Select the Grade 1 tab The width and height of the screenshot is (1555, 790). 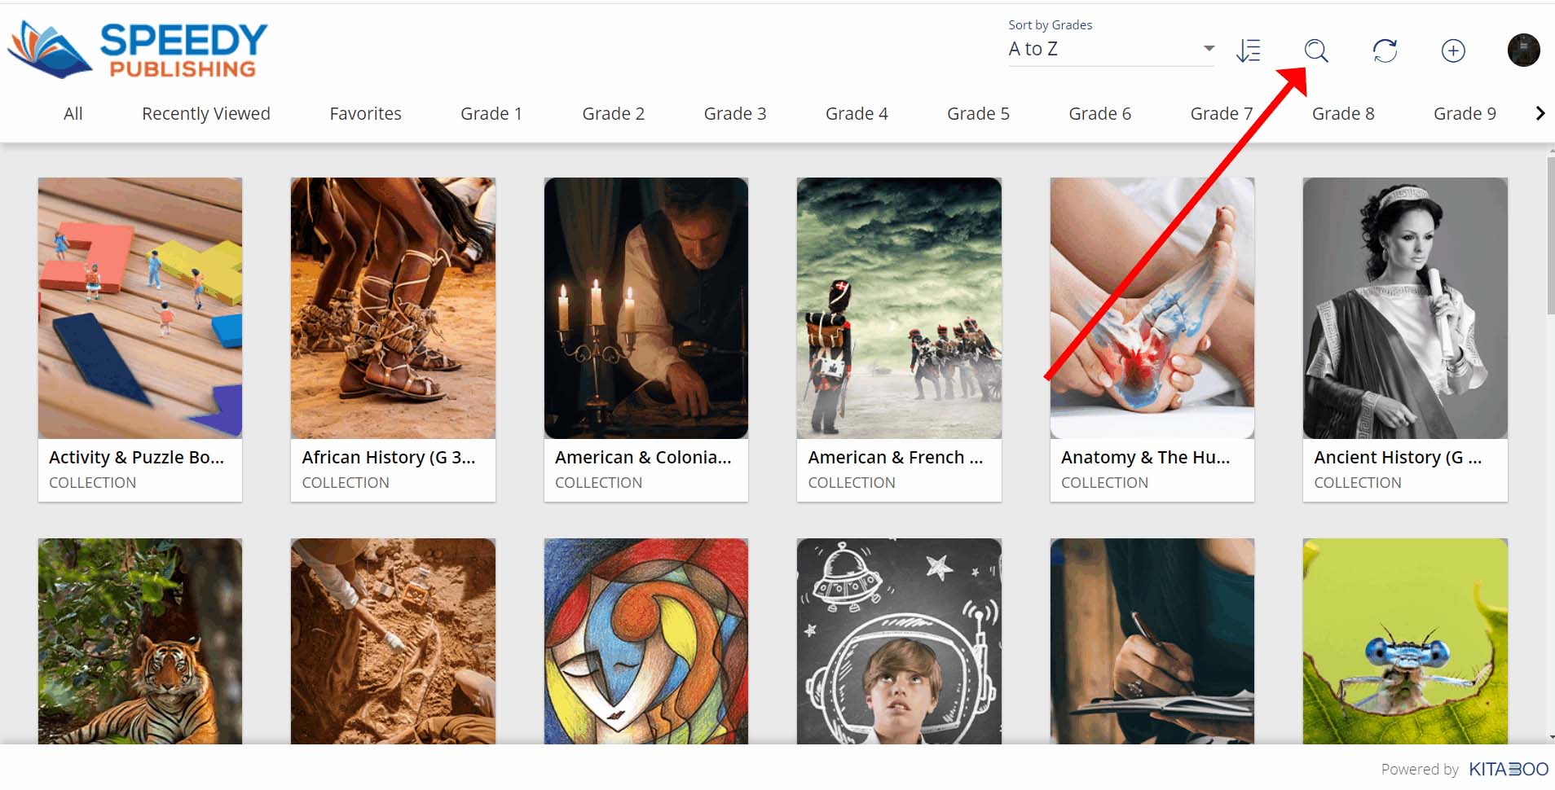click(491, 113)
